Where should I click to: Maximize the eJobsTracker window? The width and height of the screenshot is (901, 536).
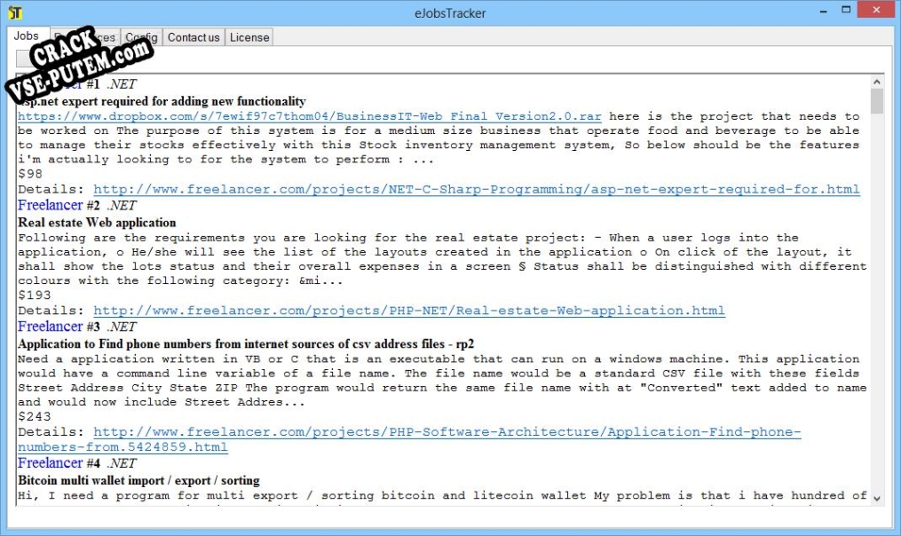pyautogui.click(x=846, y=12)
